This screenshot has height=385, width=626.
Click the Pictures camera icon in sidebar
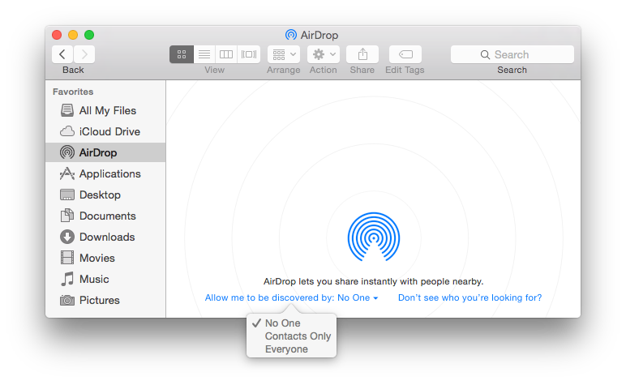coord(67,300)
